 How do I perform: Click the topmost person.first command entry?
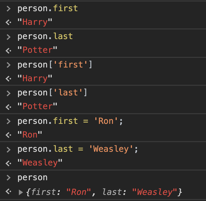point(47,9)
